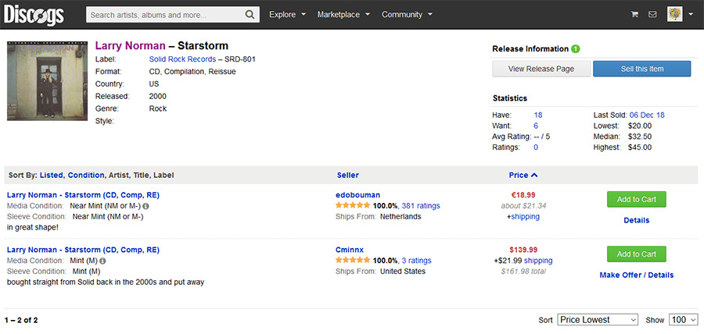Screen dimensions: 704x334
Task: Click the Sell this Item button
Action: tap(642, 69)
